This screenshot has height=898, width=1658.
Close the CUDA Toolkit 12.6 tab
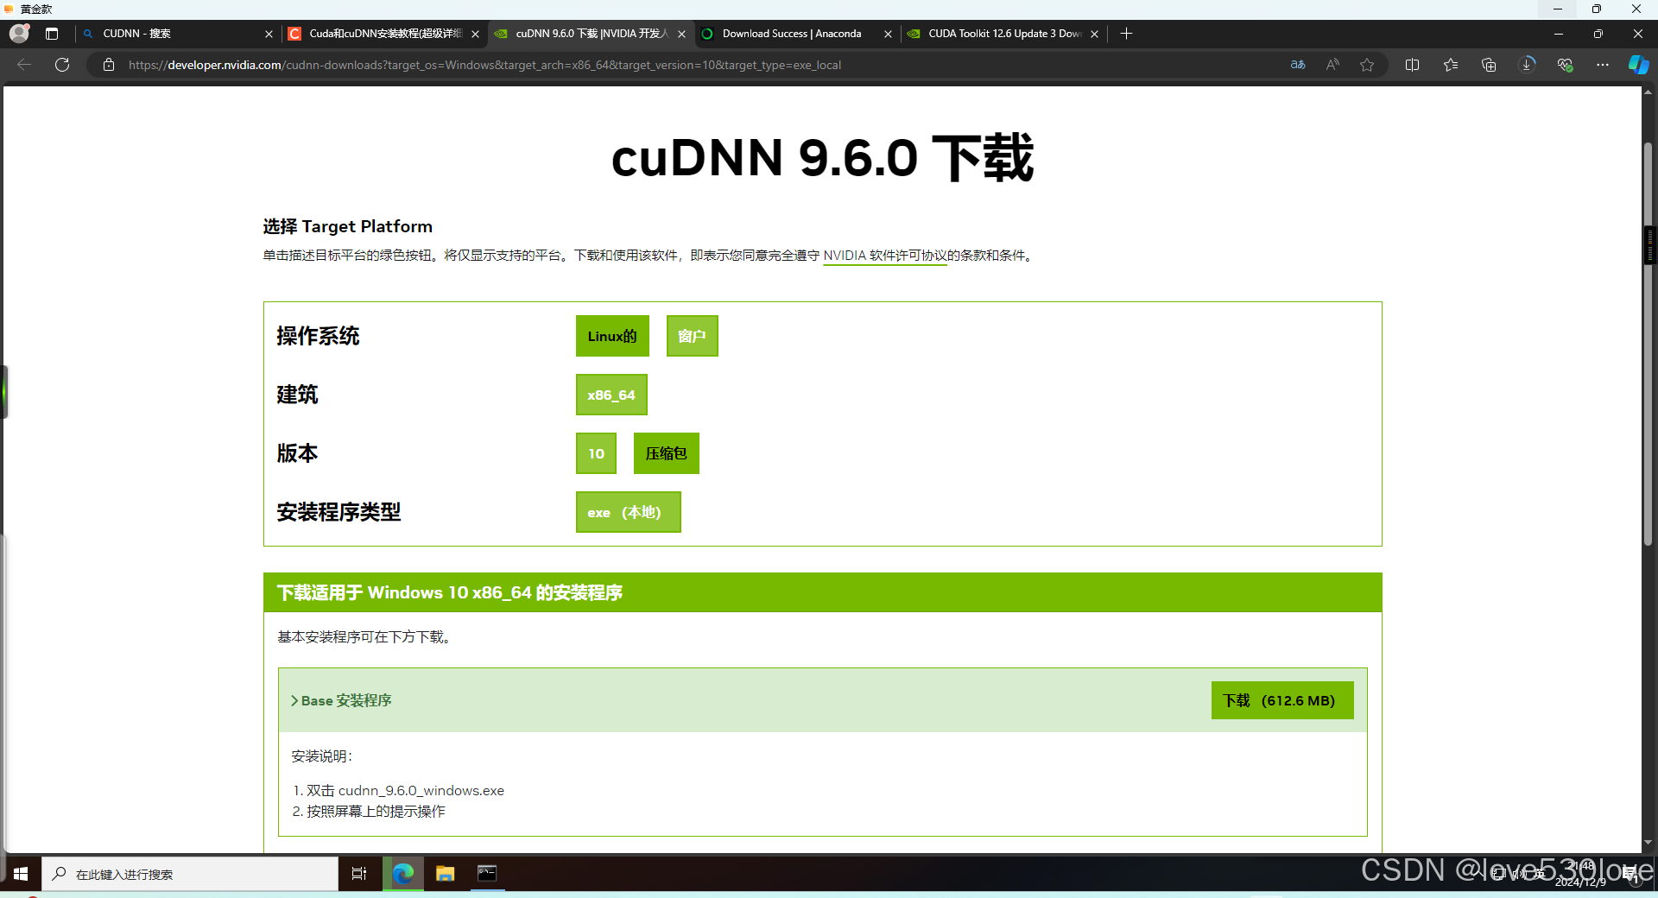coord(1094,35)
